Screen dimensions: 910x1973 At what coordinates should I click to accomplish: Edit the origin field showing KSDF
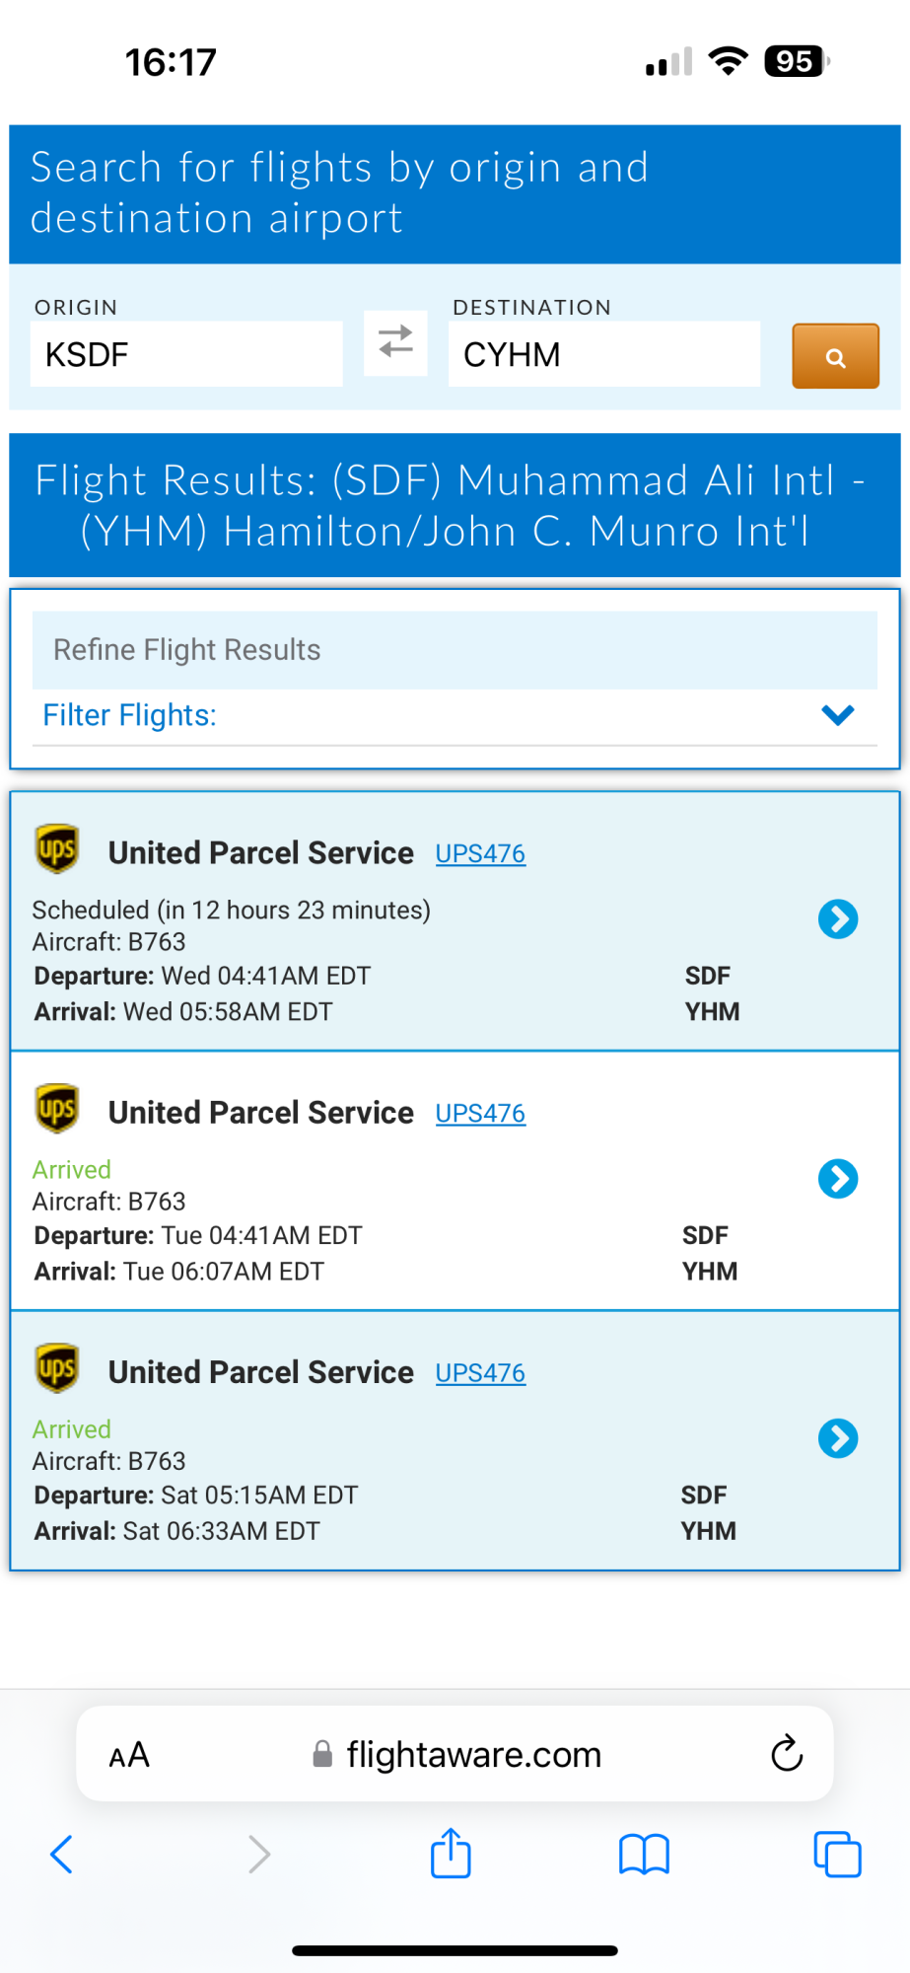point(186,354)
